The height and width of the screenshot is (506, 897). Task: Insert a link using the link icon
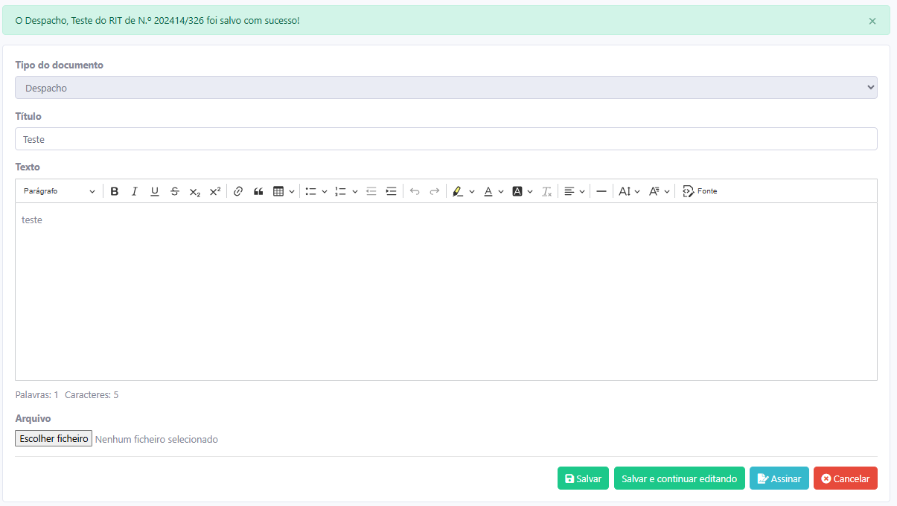tap(238, 191)
